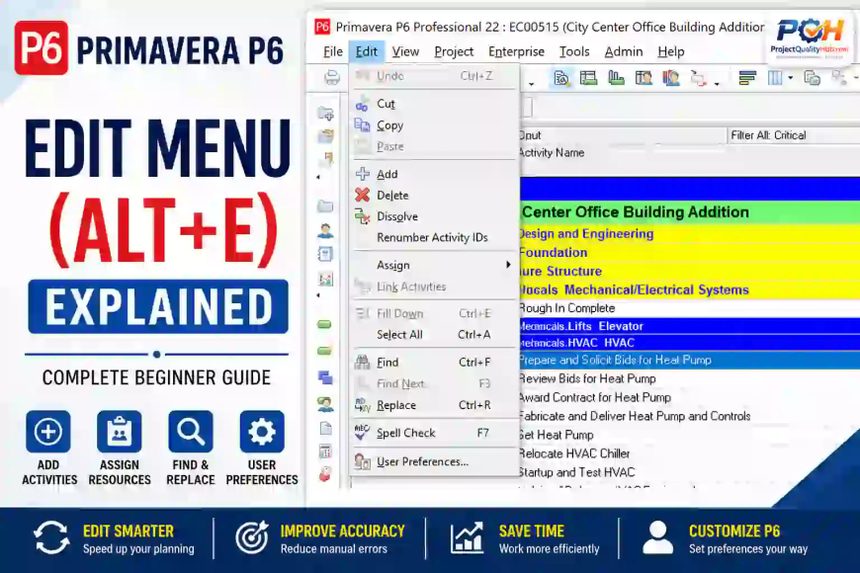Select Delete with the red X

434,196
